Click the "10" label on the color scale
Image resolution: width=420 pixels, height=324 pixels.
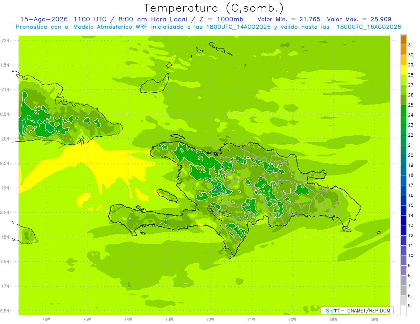pyautogui.click(x=411, y=255)
